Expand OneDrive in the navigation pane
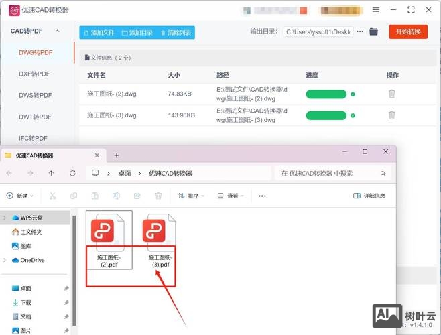 pyautogui.click(x=5, y=260)
